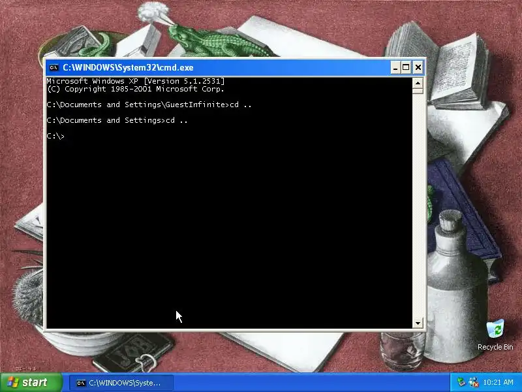Click the 'GuestInfinite>cd ..' command line

point(149,105)
